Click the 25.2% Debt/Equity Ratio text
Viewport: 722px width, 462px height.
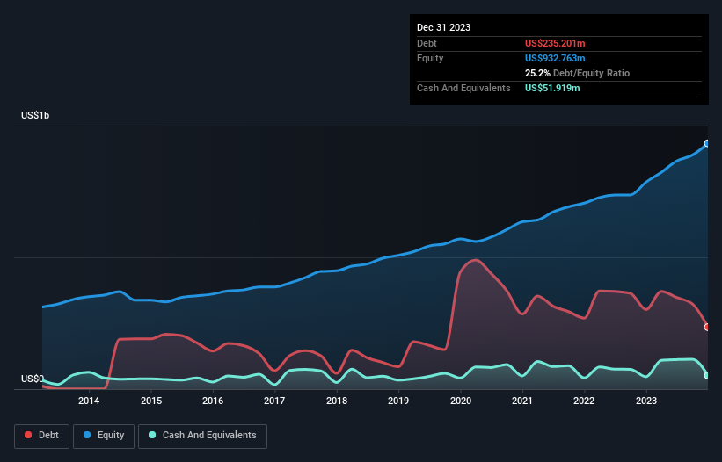(x=577, y=73)
